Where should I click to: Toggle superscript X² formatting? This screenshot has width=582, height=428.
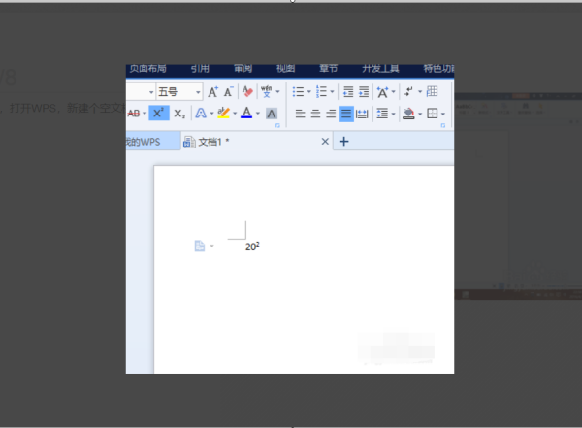coord(159,113)
